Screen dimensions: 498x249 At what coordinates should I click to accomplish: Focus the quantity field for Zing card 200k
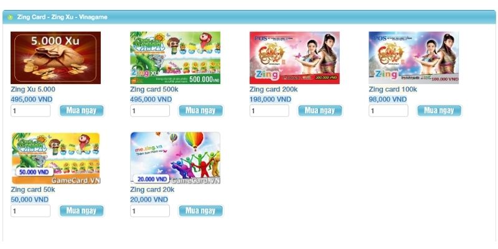[270, 111]
